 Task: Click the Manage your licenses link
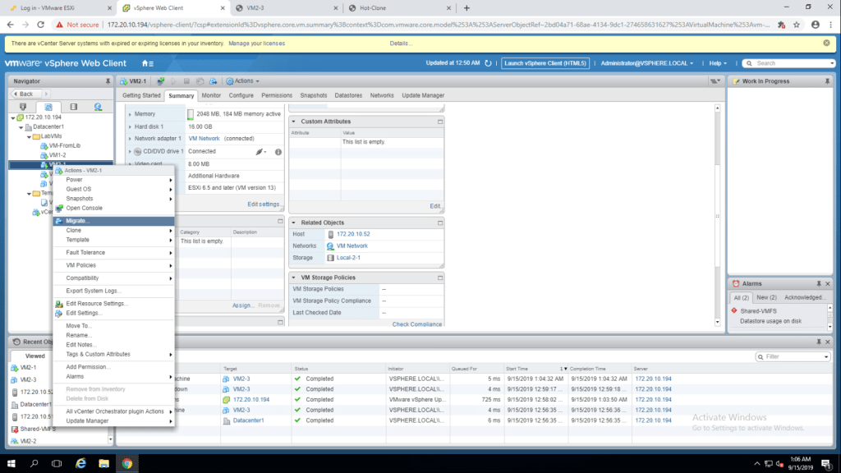click(x=257, y=43)
